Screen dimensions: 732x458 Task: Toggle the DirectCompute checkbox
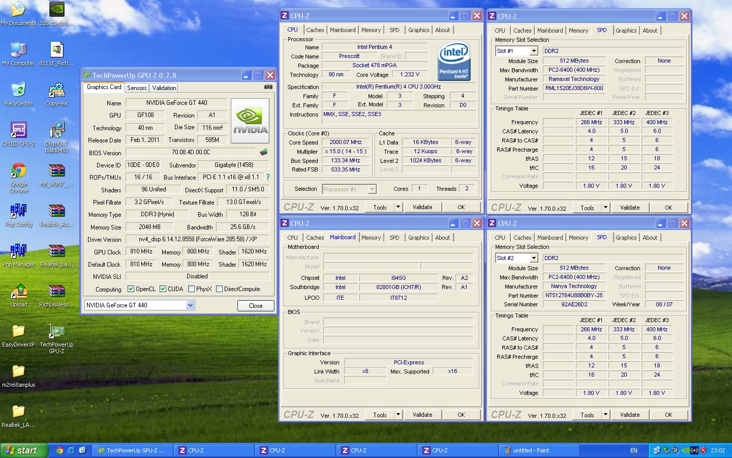pyautogui.click(x=219, y=289)
